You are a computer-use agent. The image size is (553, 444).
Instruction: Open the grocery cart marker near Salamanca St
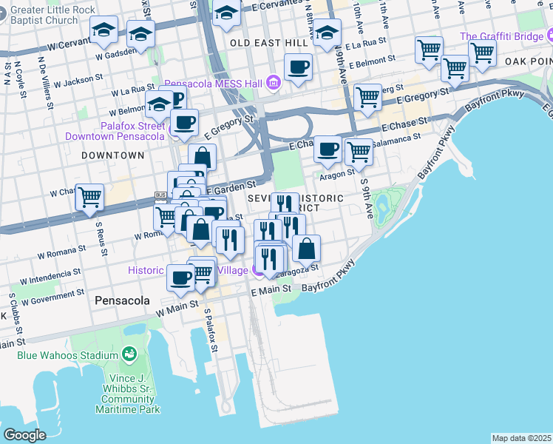point(359,153)
